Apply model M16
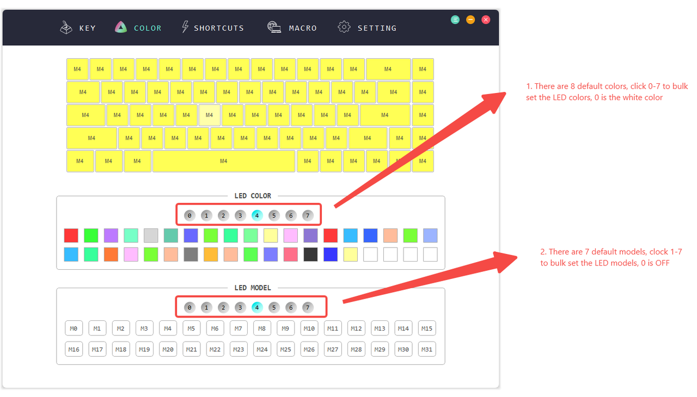The image size is (697, 397). tap(74, 349)
